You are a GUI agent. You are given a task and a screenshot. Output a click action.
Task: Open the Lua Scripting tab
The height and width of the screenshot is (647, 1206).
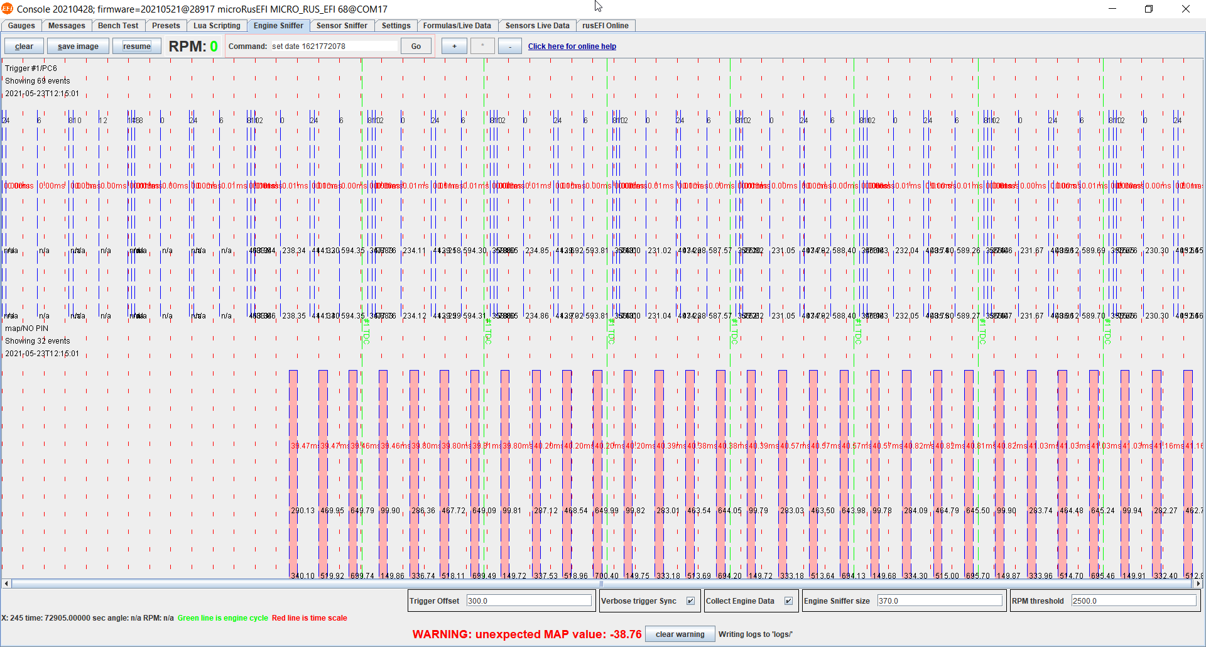[217, 26]
